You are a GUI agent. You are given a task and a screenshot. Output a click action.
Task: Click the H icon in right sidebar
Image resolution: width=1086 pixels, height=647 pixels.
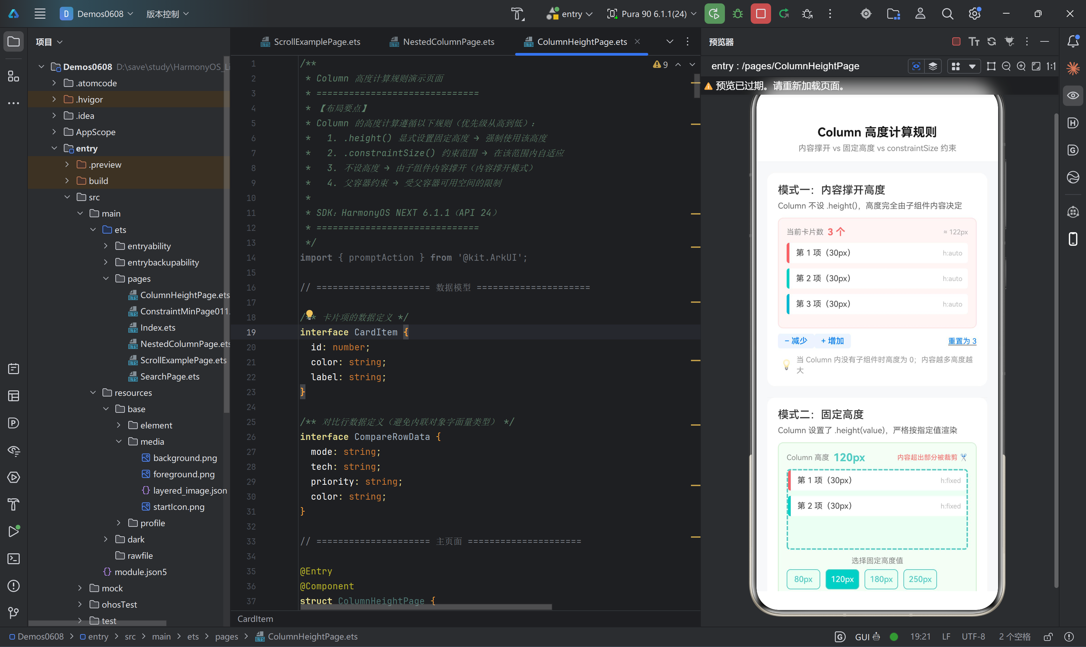(x=1072, y=123)
